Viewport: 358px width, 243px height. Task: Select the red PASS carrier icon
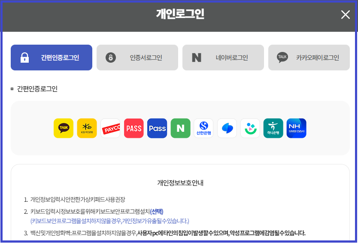click(x=134, y=128)
